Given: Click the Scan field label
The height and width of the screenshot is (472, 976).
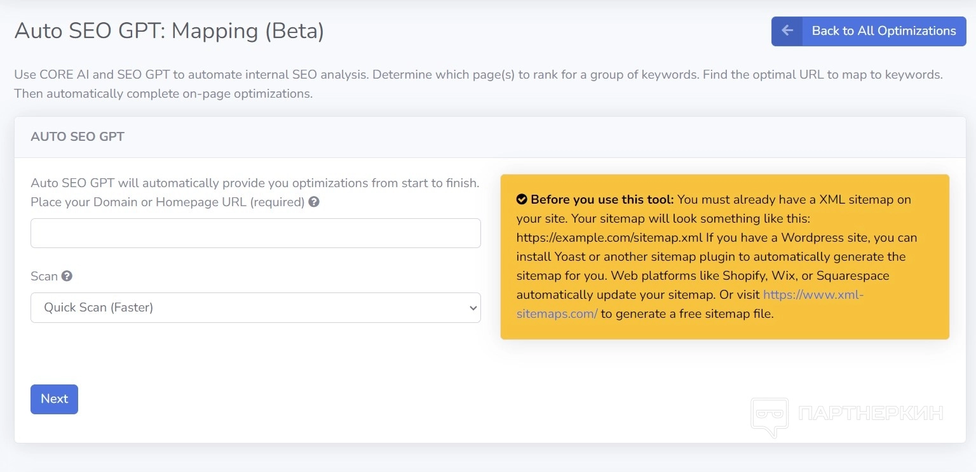Looking at the screenshot, I should [x=44, y=276].
